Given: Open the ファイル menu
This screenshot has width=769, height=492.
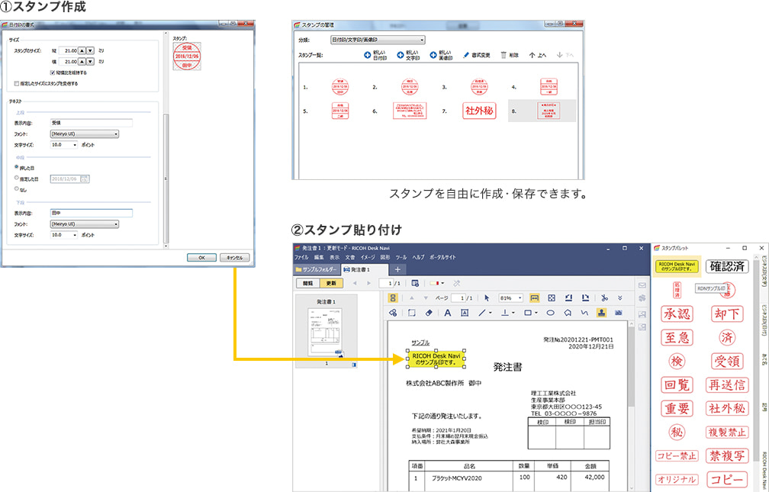Looking at the screenshot, I should [301, 258].
